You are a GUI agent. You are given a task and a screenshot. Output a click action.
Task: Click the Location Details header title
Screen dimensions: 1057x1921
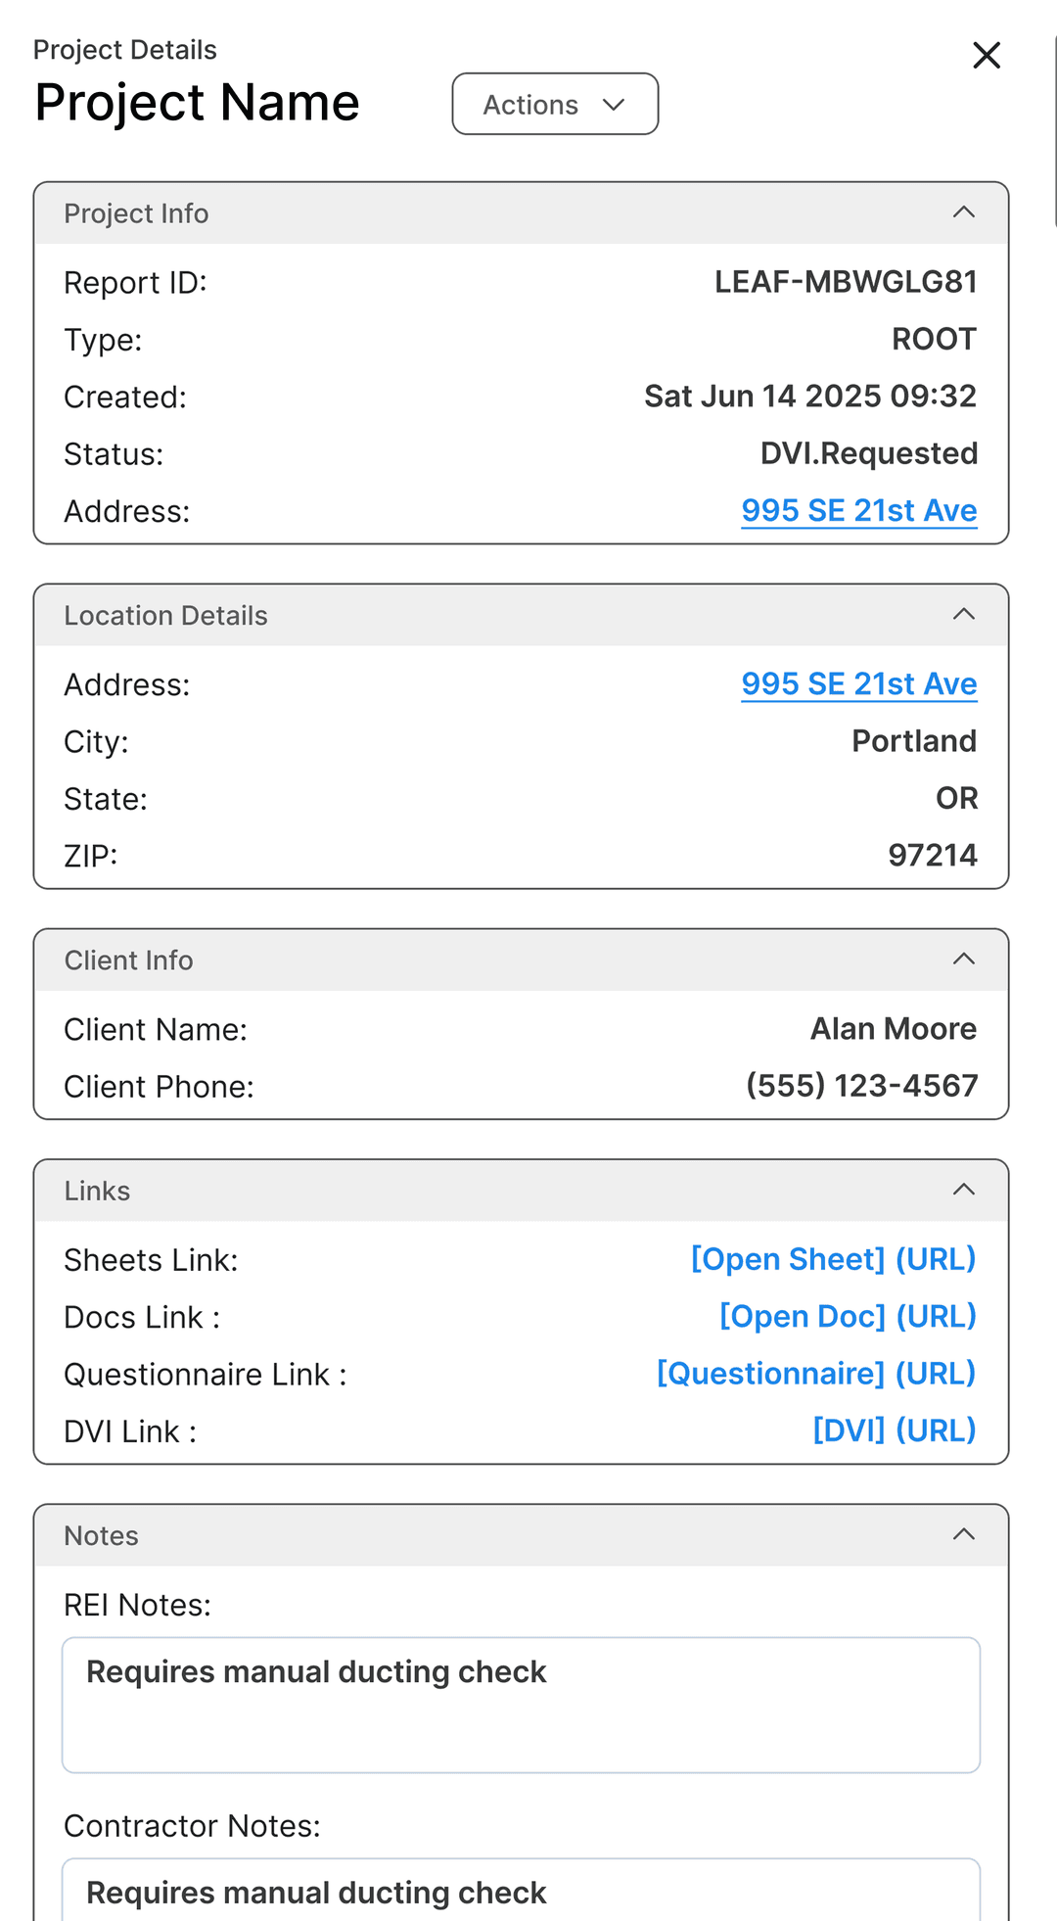165,616
